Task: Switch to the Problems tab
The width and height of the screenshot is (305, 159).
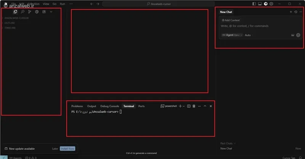Action: (77, 106)
